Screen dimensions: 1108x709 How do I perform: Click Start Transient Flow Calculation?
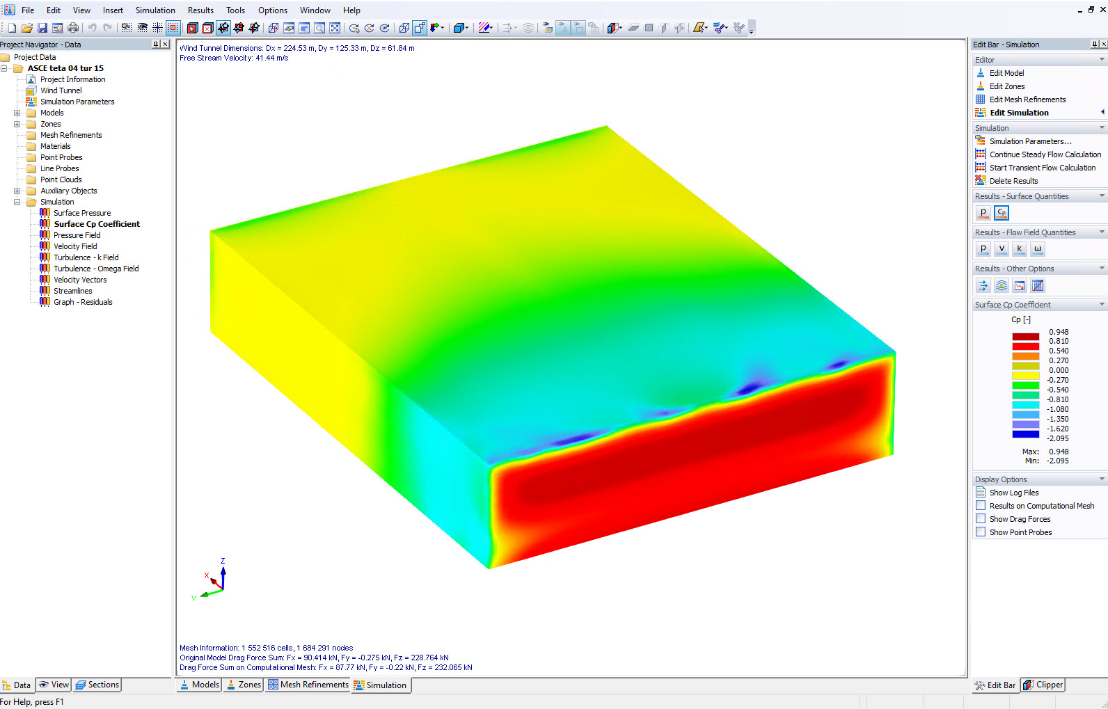coord(1043,168)
